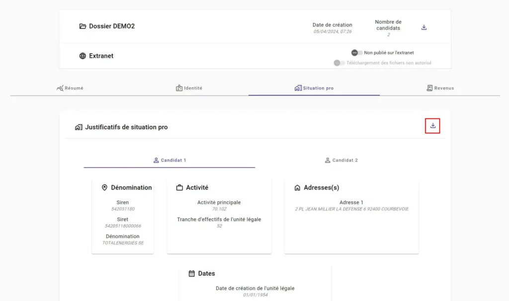
Task: Click the Activité briefcase icon
Action: [x=179, y=187]
